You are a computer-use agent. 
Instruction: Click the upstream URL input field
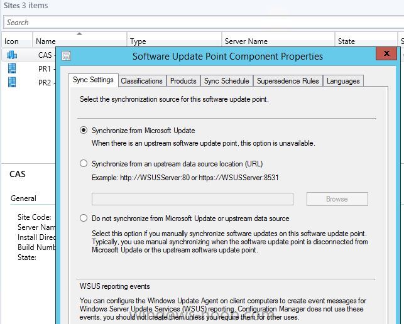192,199
